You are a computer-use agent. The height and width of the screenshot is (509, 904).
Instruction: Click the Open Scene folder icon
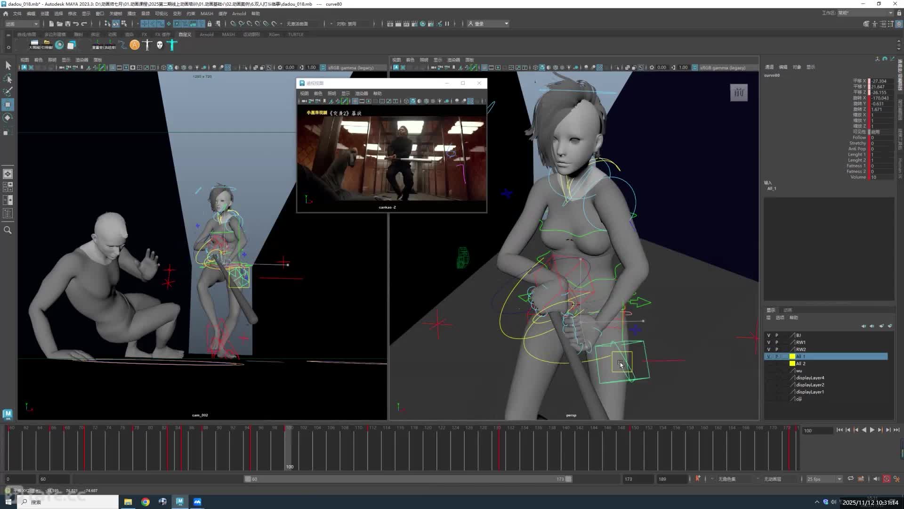59,24
